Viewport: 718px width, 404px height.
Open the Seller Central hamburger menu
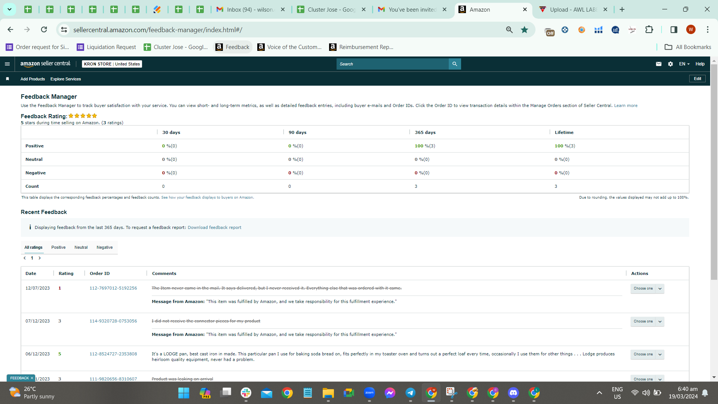pos(7,64)
